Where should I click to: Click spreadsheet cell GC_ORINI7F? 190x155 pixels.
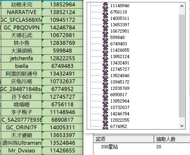tap(21, 128)
